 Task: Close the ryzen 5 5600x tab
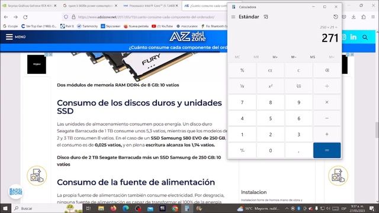(x=116, y=5)
